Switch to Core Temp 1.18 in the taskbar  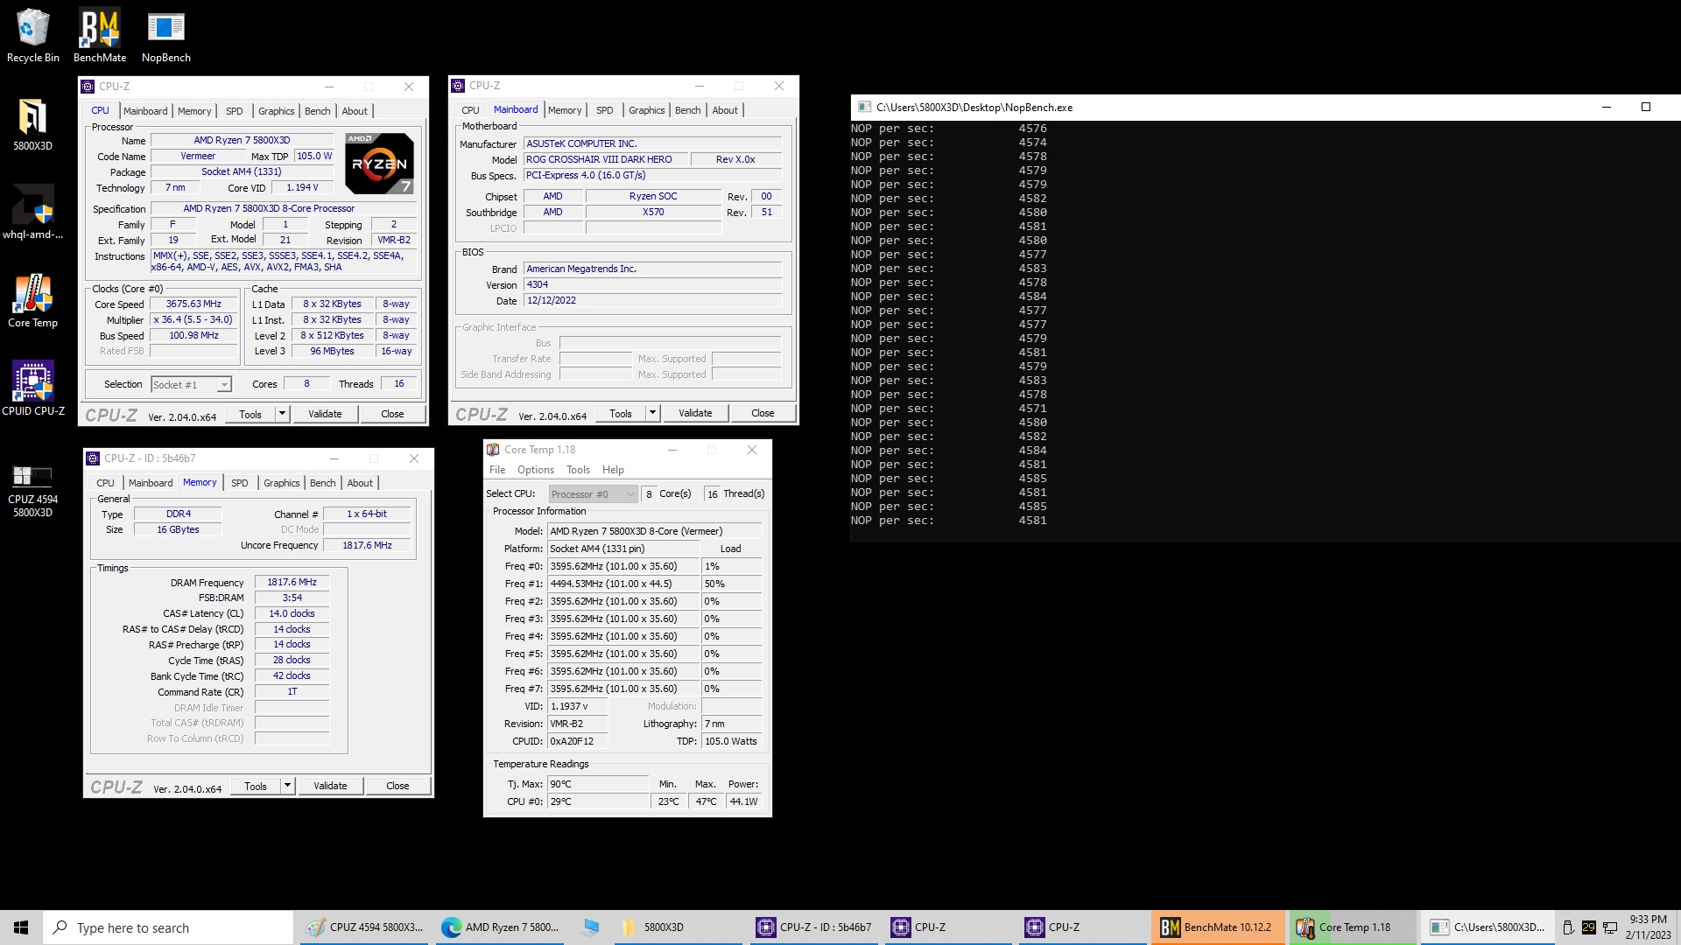point(1353,927)
